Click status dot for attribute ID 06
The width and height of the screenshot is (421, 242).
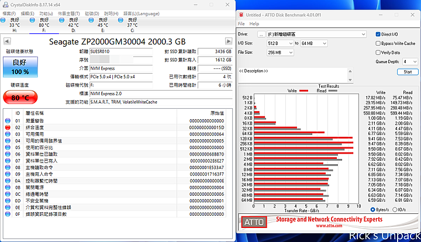[8, 154]
